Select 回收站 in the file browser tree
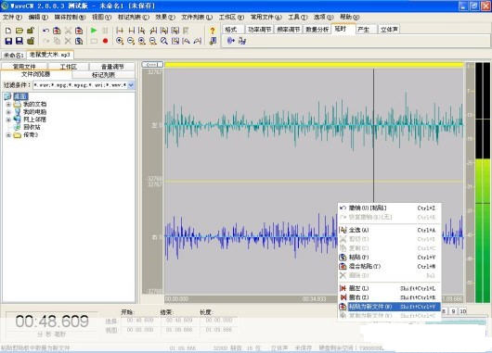The width and height of the screenshot is (492, 353). (32, 127)
